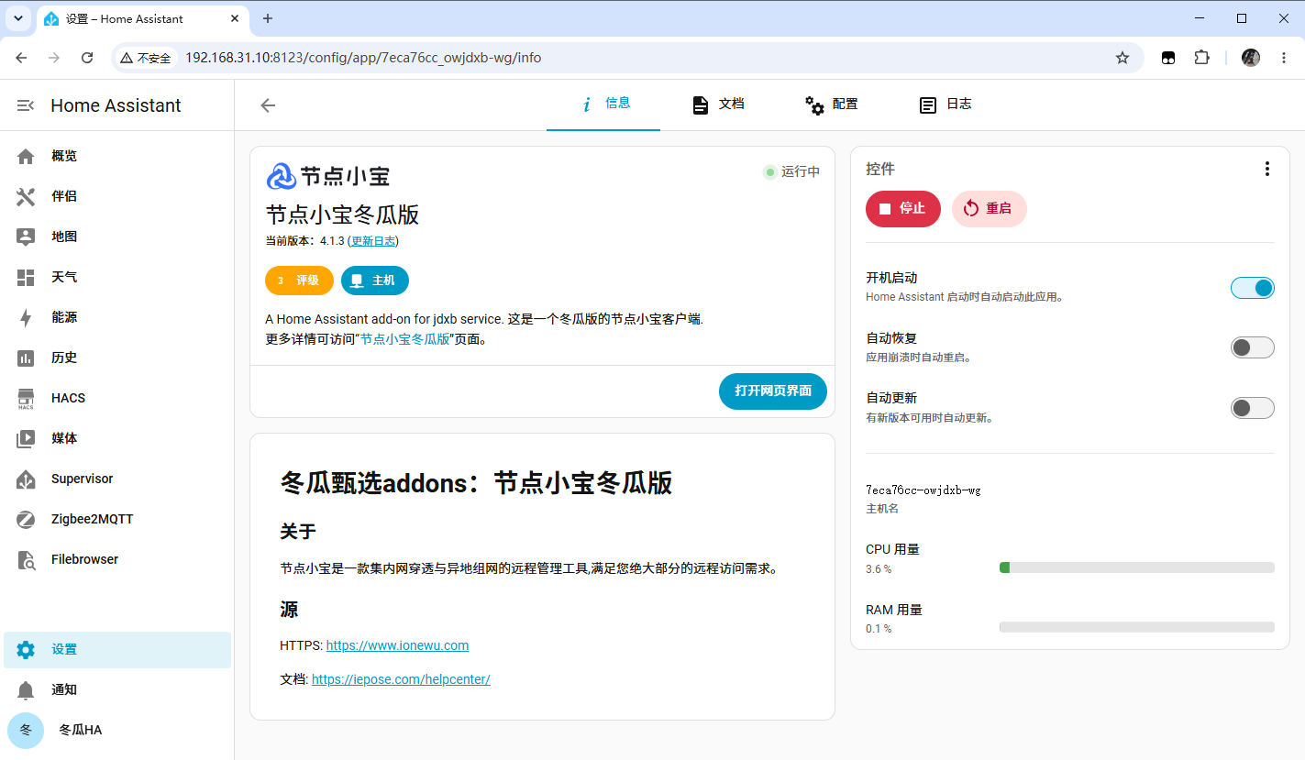1305x760 pixels.
Task: Open 概览 overview in sidebar
Action: coord(117,156)
